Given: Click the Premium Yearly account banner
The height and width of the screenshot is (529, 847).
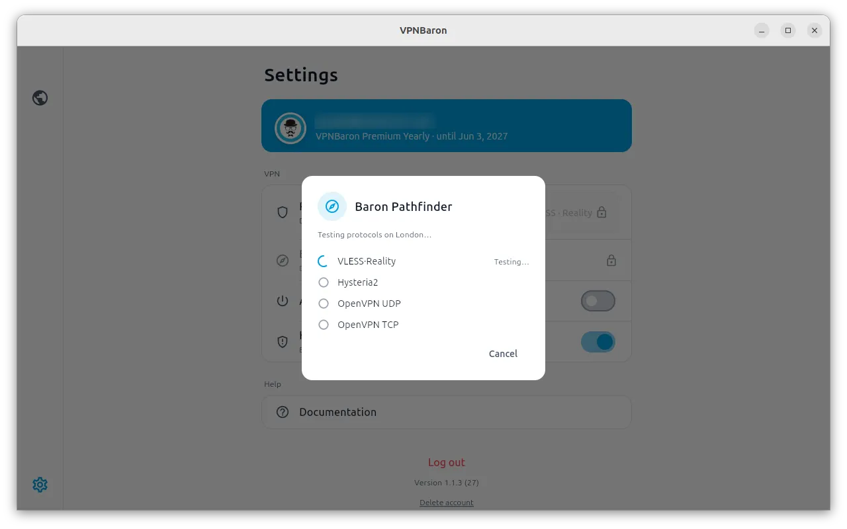Looking at the screenshot, I should tap(447, 126).
